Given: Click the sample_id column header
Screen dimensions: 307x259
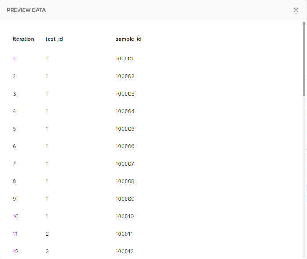Looking at the screenshot, I should click(x=128, y=39).
